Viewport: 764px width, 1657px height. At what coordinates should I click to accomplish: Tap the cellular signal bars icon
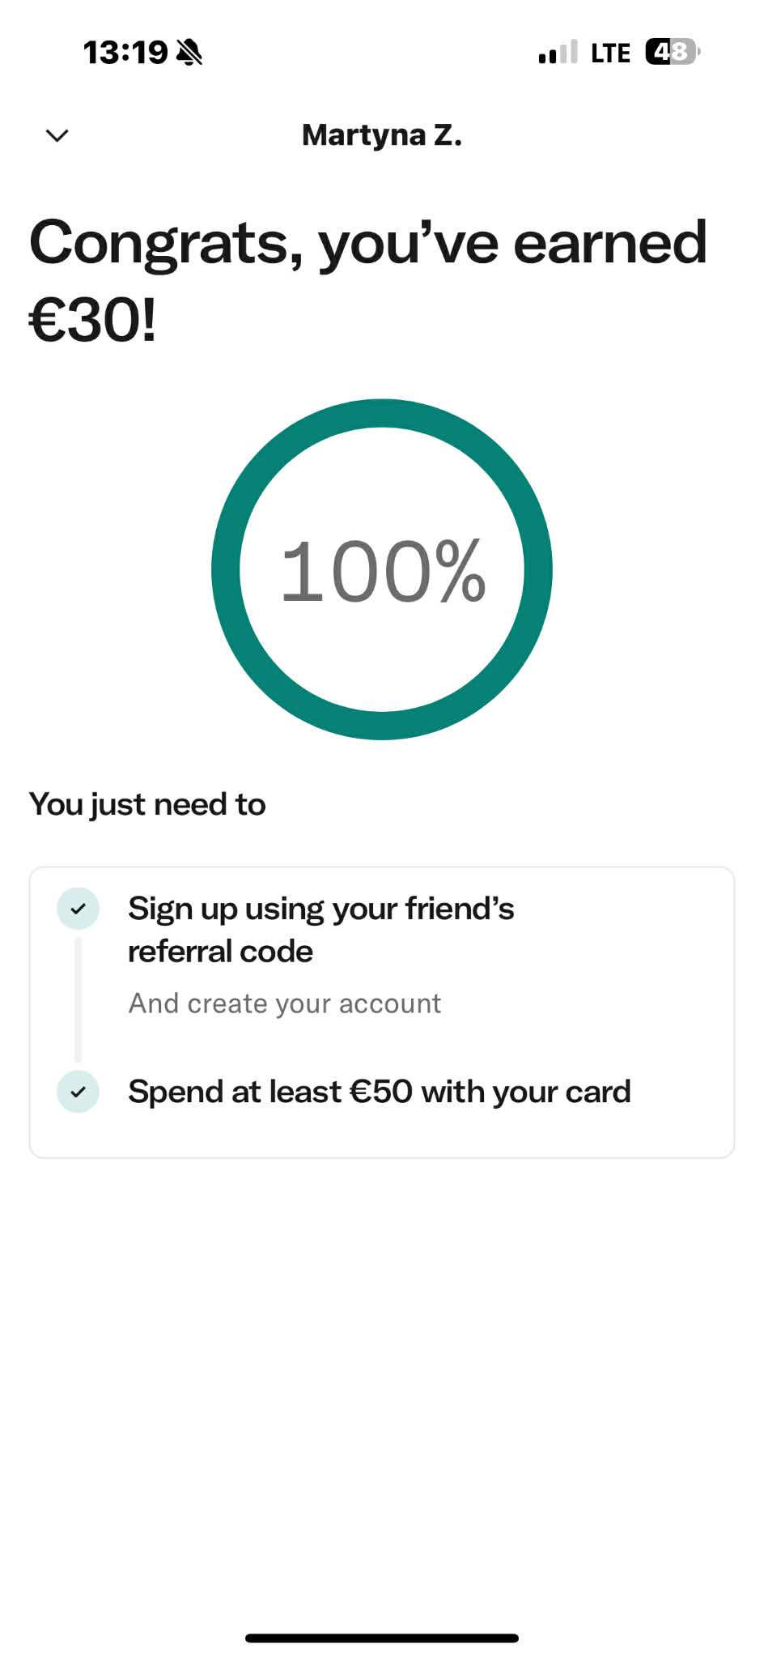tap(558, 53)
